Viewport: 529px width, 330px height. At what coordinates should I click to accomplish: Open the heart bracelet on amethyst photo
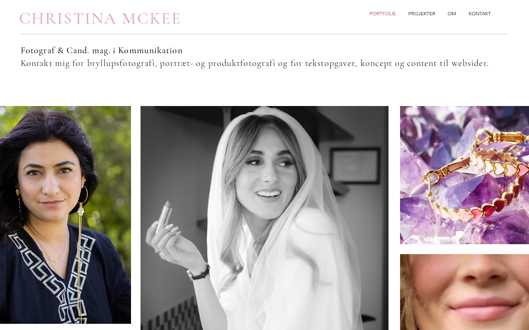(x=465, y=175)
